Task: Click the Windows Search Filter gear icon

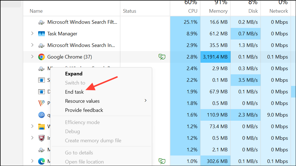Action: pyautogui.click(x=42, y=22)
